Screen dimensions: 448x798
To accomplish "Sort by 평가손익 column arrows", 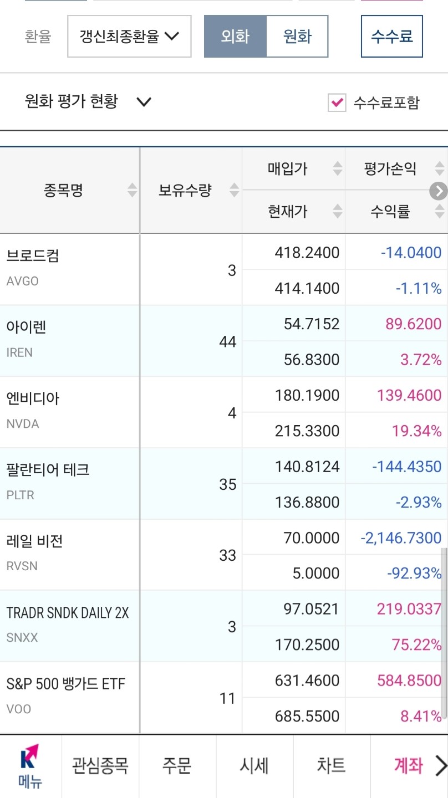I will tap(440, 168).
